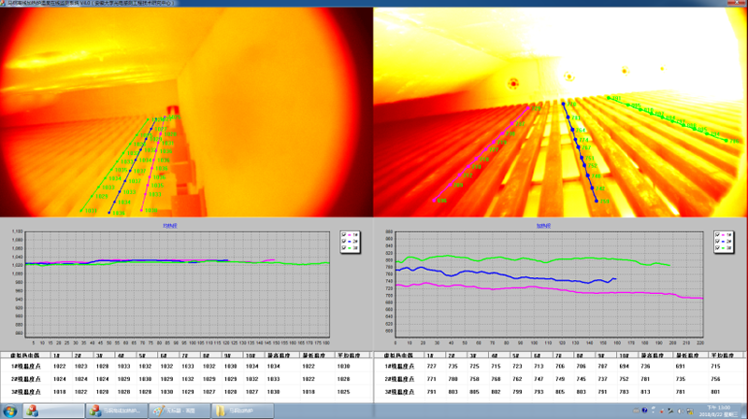Select the 3#线温度点 row in right table
The width and height of the screenshot is (748, 419).
point(397,389)
